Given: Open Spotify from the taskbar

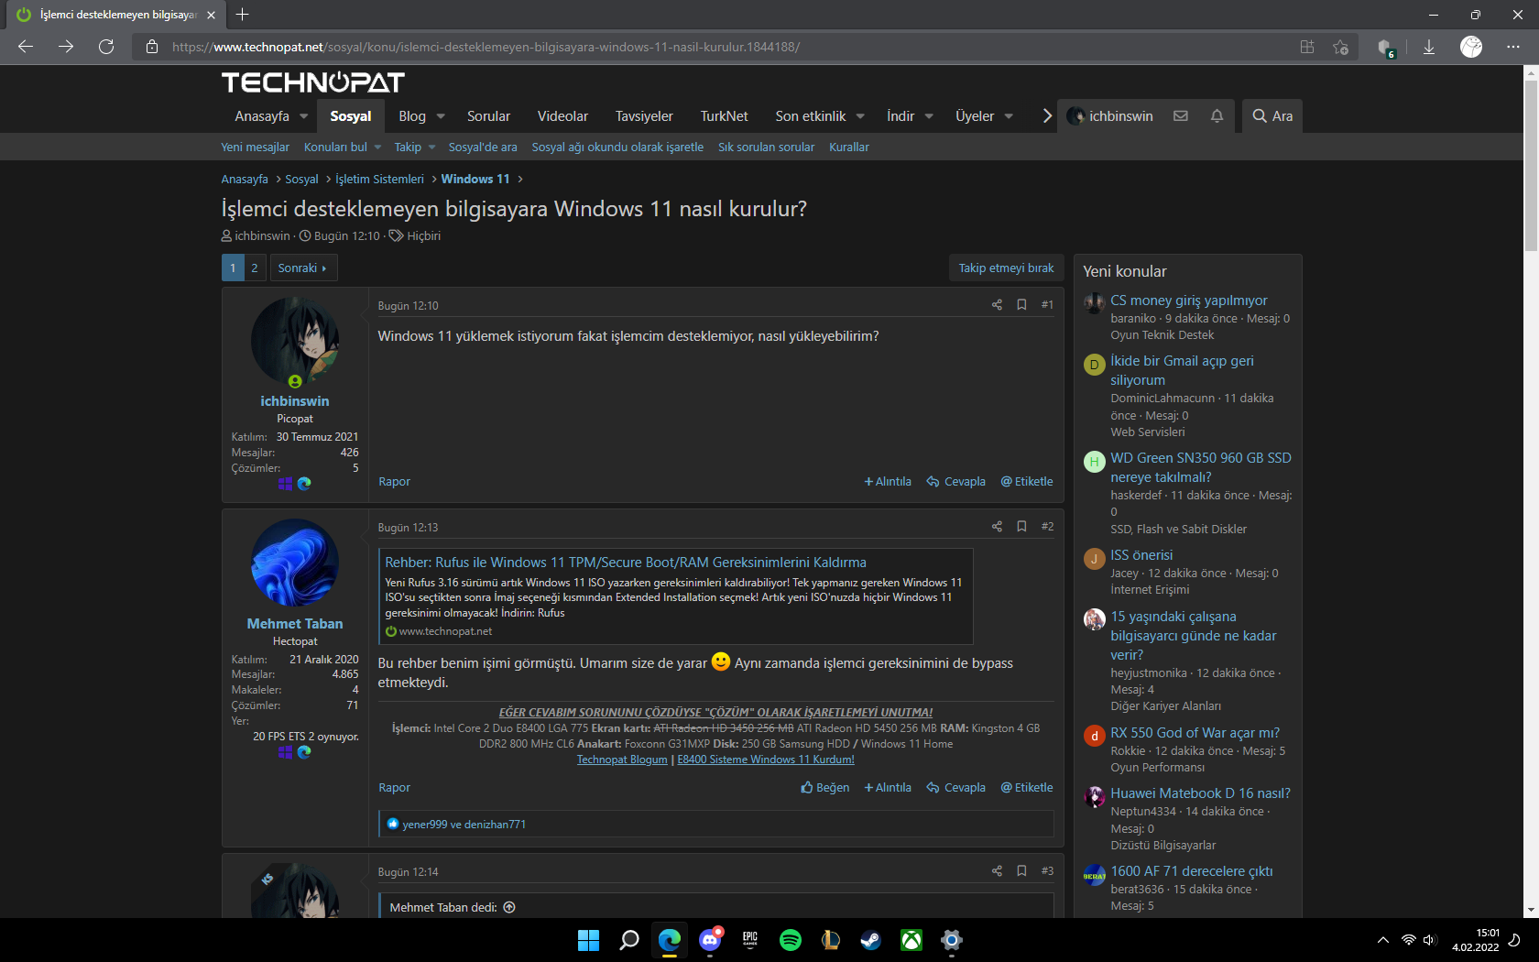Looking at the screenshot, I should [x=791, y=940].
